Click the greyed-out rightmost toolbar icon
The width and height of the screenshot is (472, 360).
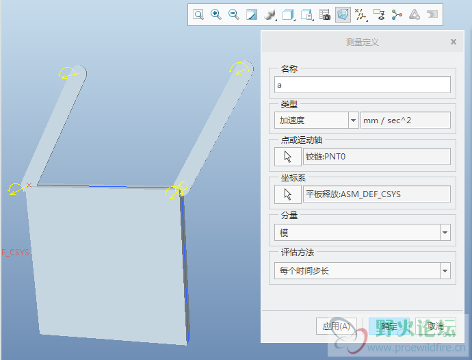[x=432, y=14]
